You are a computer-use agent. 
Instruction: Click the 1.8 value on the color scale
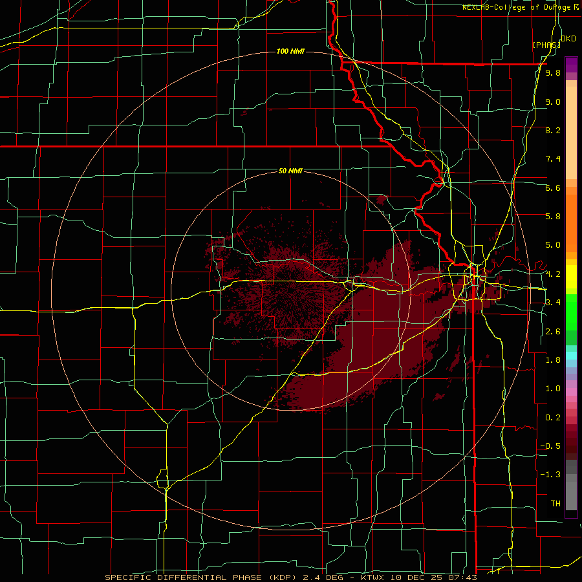coord(553,360)
